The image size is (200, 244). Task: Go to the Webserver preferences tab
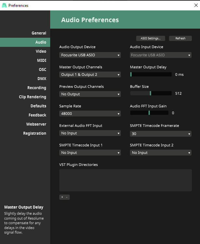pyautogui.click(x=36, y=124)
